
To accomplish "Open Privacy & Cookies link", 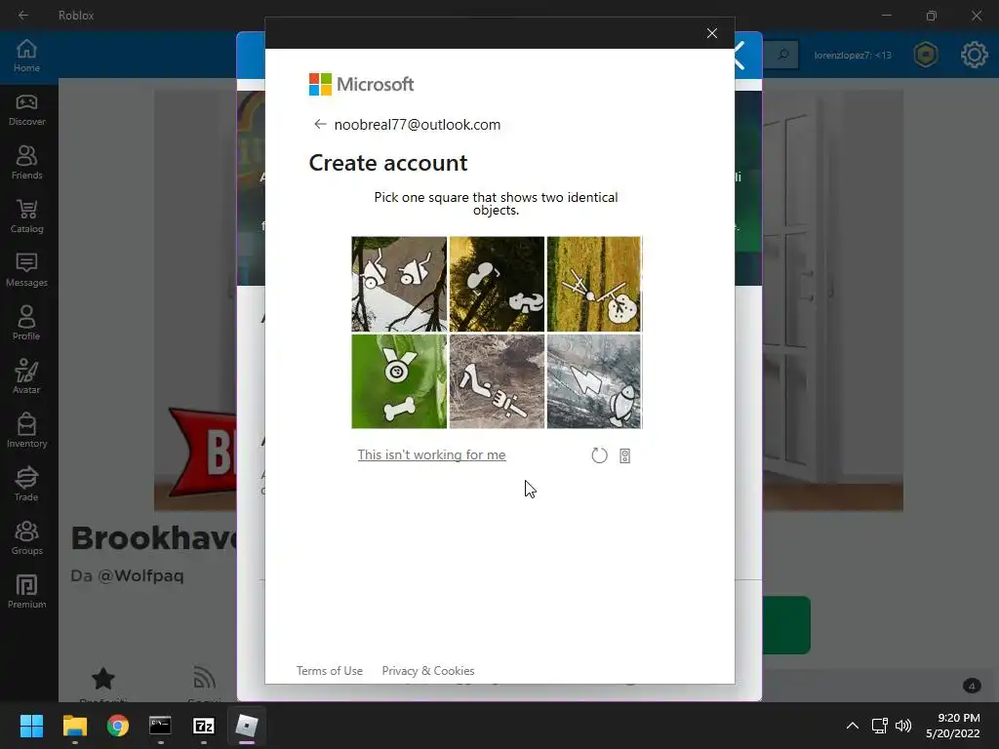I will pos(428,671).
